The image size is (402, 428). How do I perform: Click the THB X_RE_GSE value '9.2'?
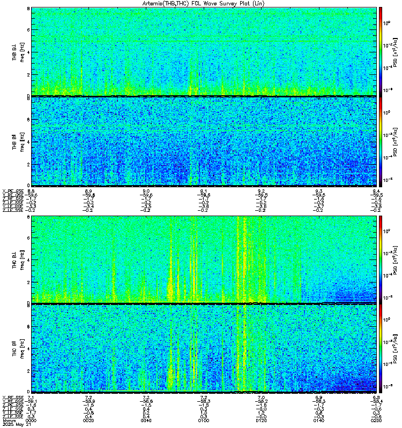261,191
